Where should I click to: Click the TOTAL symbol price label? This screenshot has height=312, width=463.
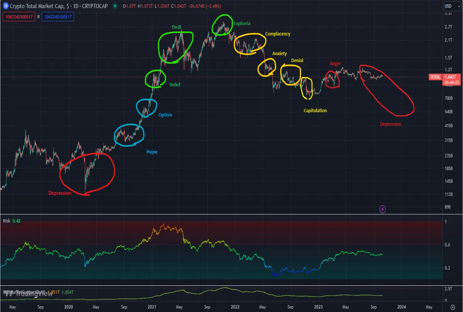coord(435,77)
